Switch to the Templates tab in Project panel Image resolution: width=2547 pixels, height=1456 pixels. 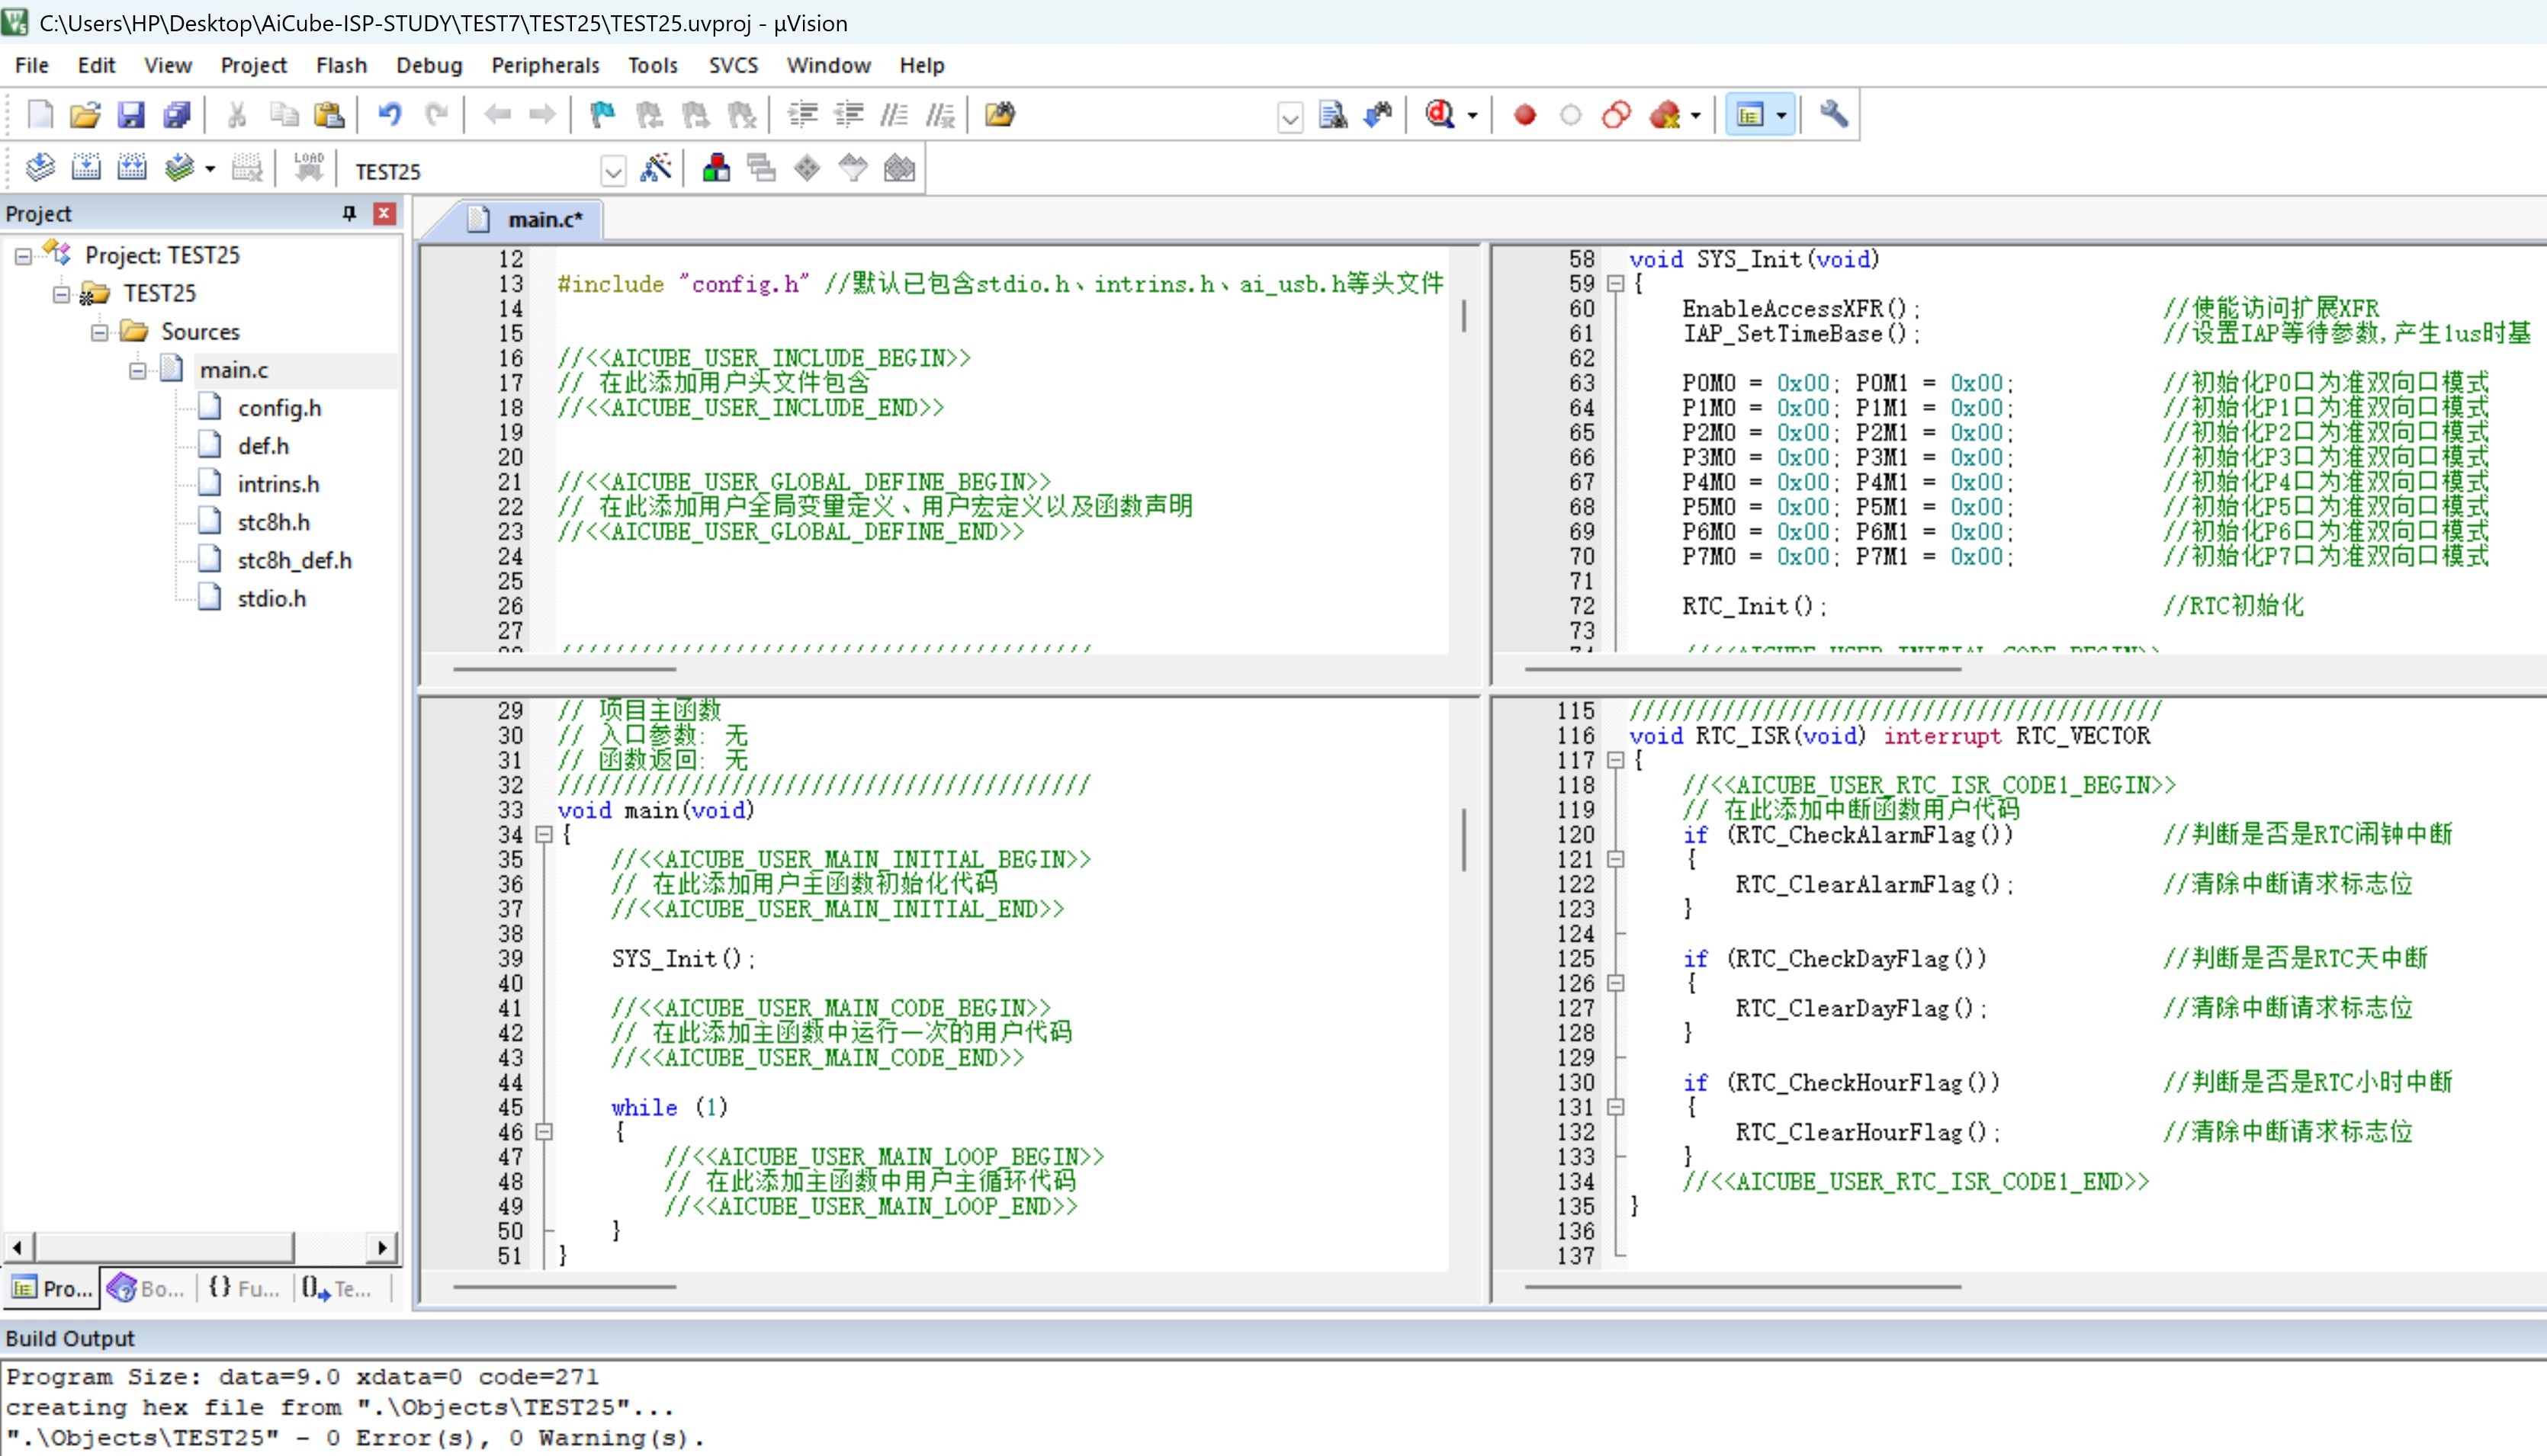338,1288
